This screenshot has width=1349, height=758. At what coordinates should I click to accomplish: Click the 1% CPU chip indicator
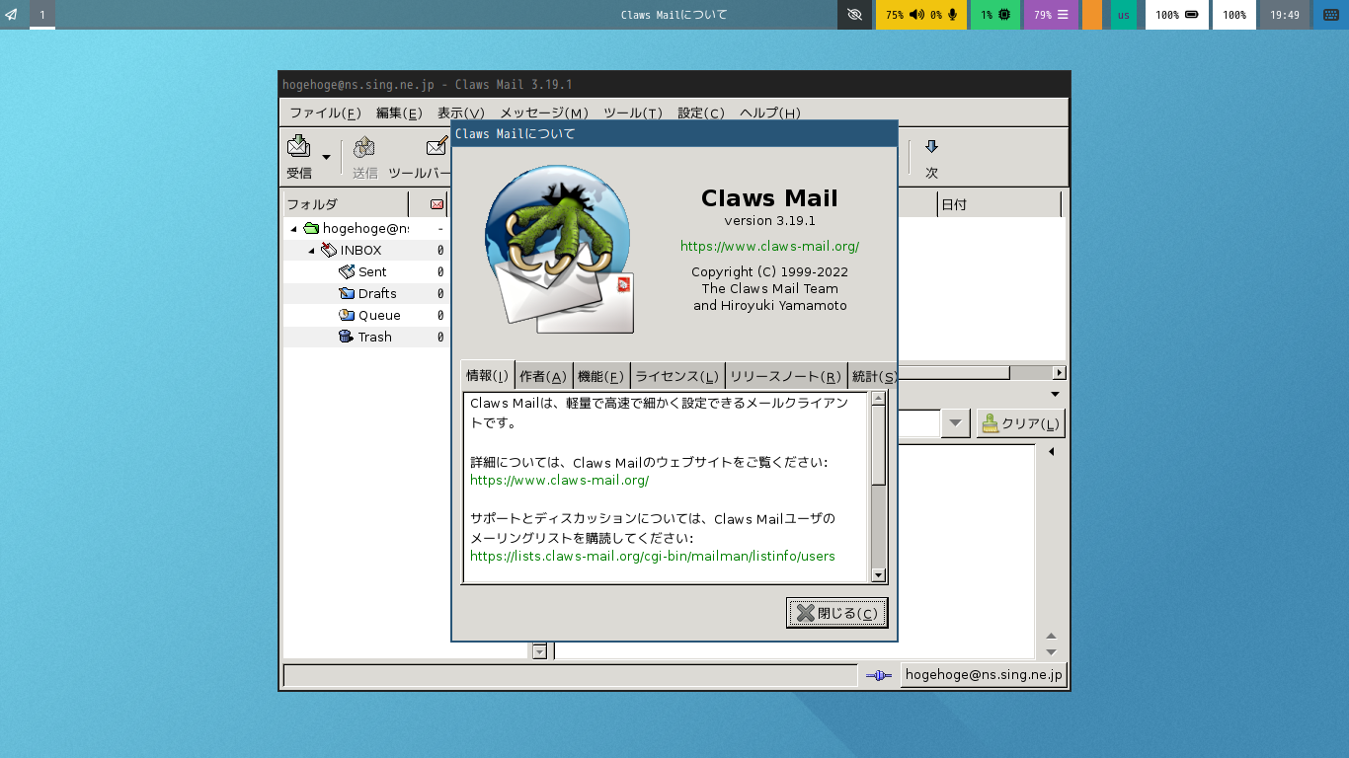tap(994, 15)
